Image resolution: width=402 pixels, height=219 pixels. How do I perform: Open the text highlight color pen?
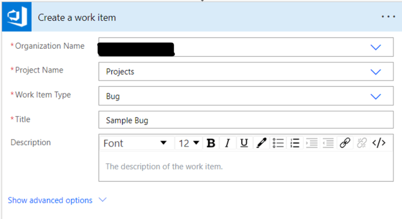pos(261,143)
